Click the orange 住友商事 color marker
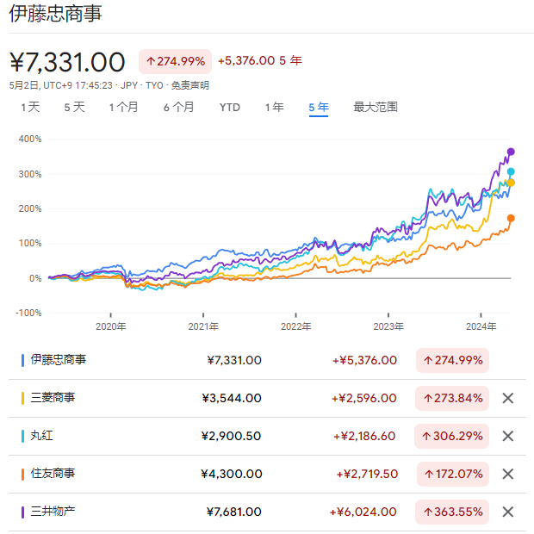This screenshot has width=534, height=534. pyautogui.click(x=22, y=474)
